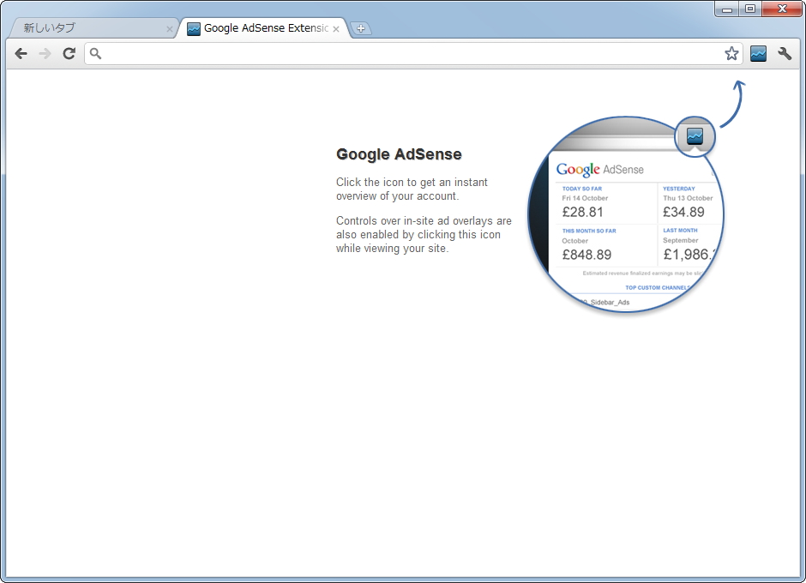Image resolution: width=806 pixels, height=583 pixels.
Task: Switch to the 新しいタブ tab
Action: 93,28
